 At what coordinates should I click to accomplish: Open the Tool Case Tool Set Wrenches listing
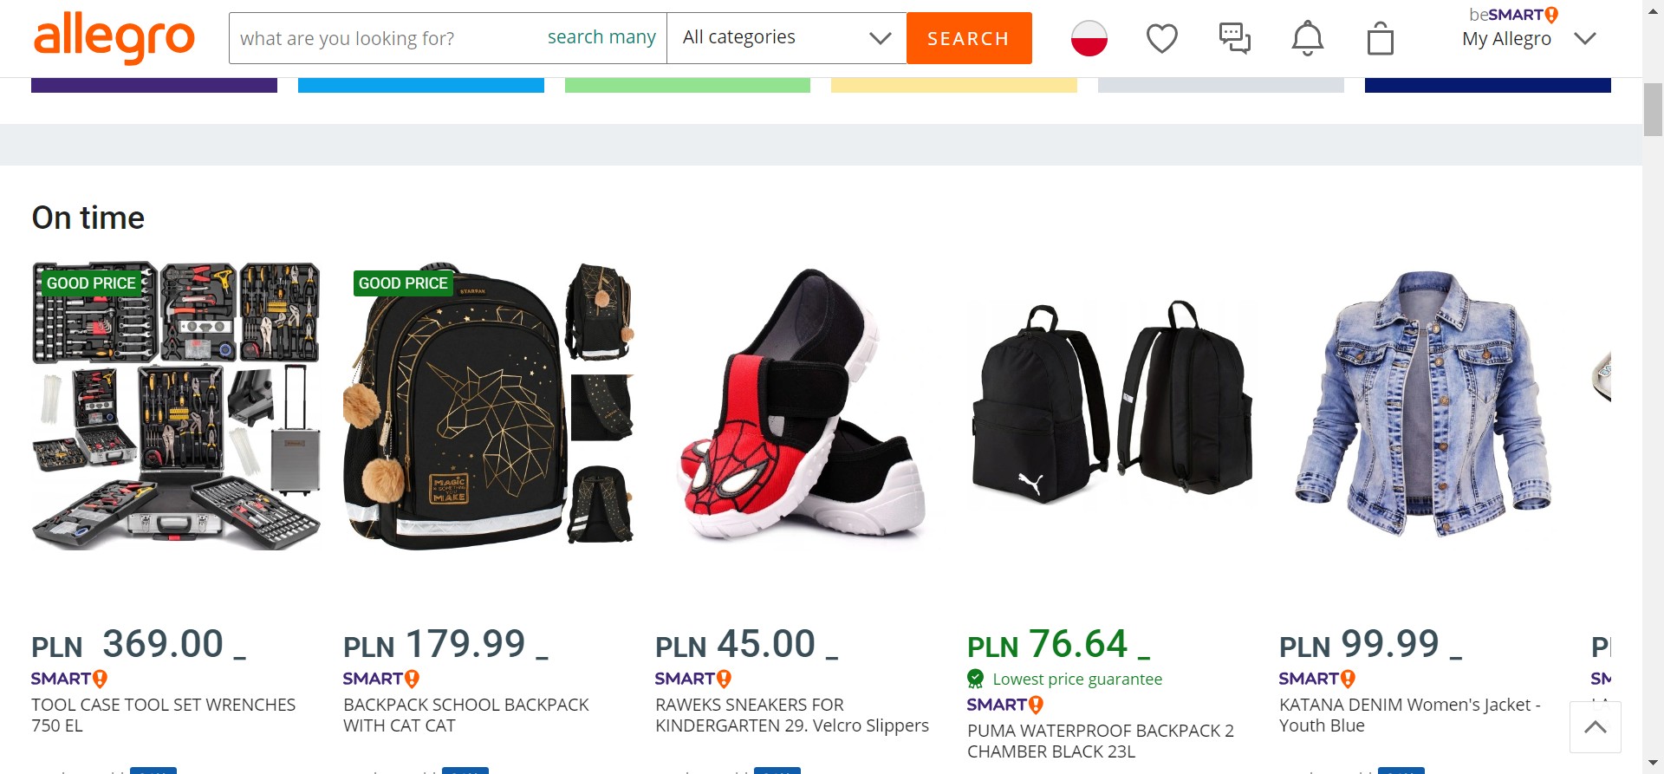tap(163, 714)
